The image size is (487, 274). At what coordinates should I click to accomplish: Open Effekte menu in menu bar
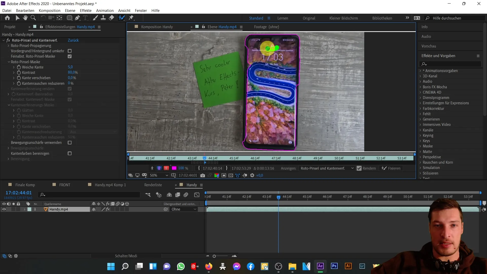click(86, 10)
